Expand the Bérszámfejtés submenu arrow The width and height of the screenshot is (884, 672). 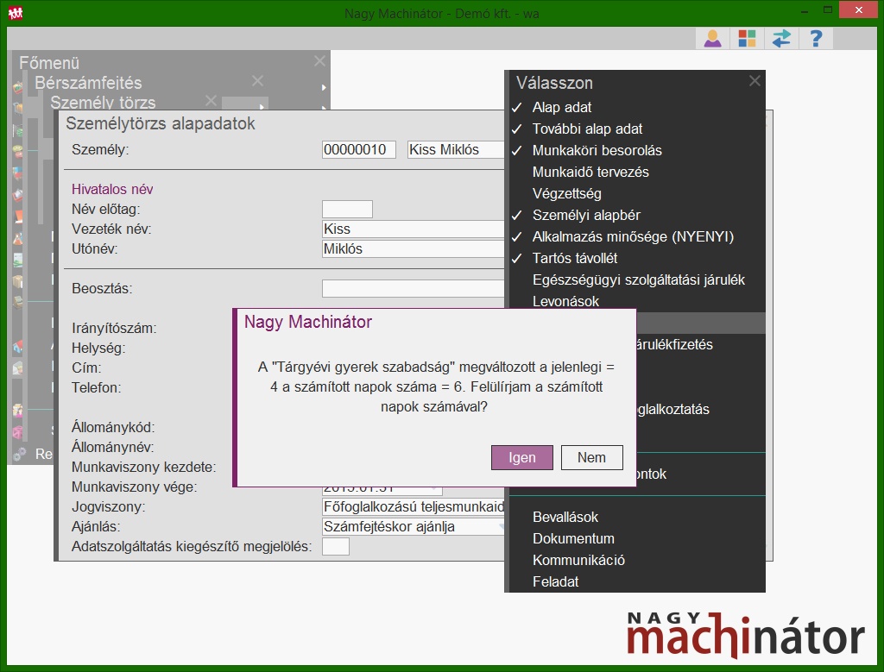point(324,87)
